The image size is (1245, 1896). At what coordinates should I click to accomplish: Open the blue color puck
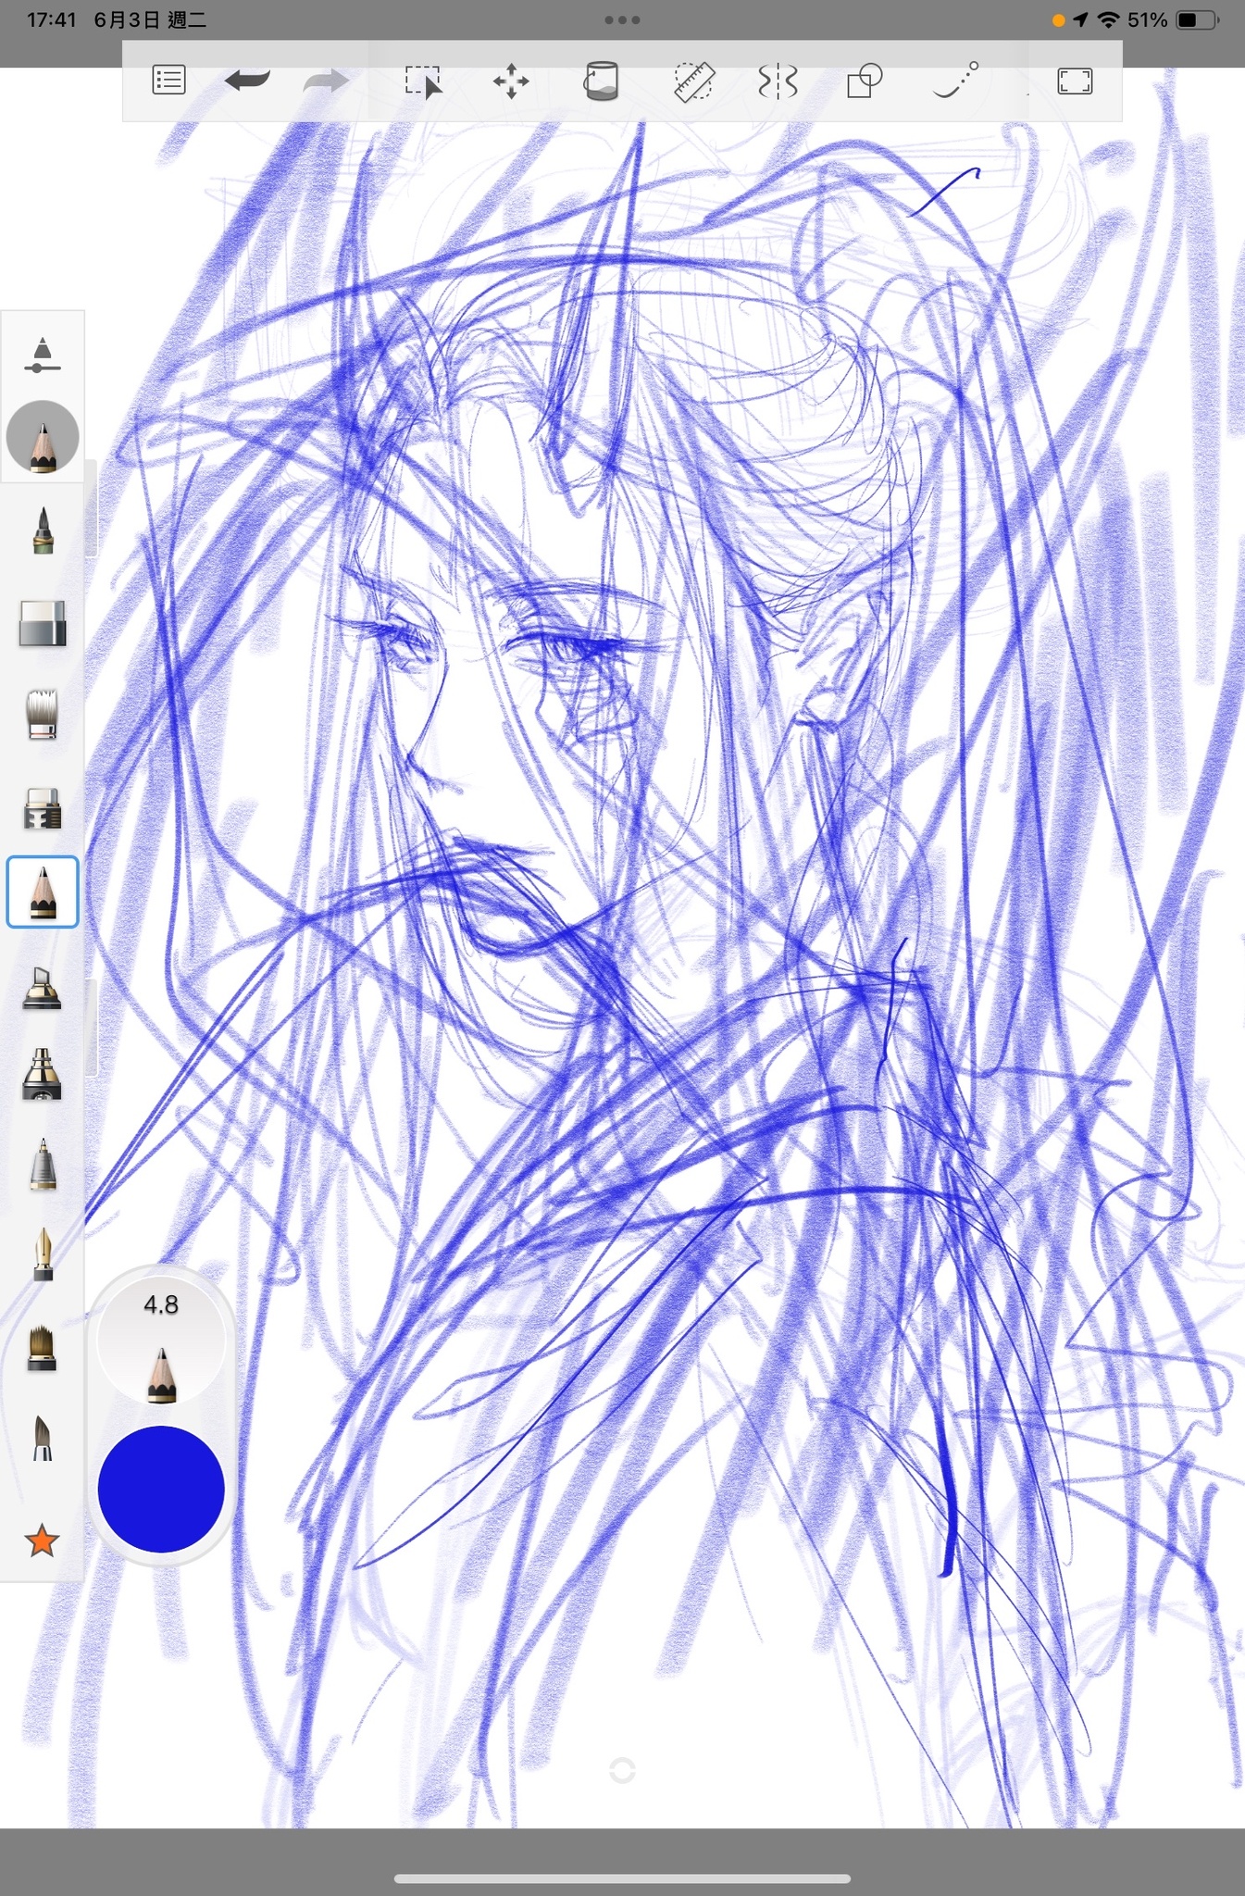click(x=161, y=1489)
